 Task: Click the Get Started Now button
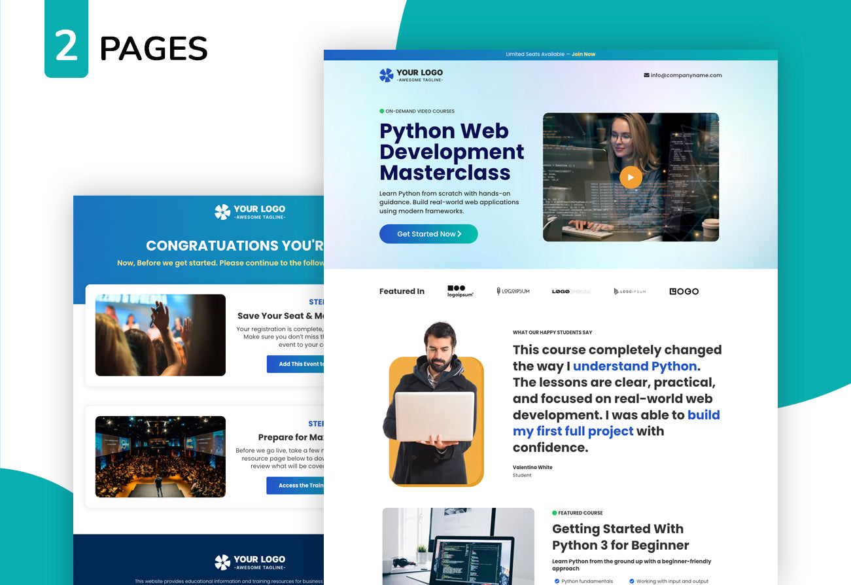(x=428, y=234)
